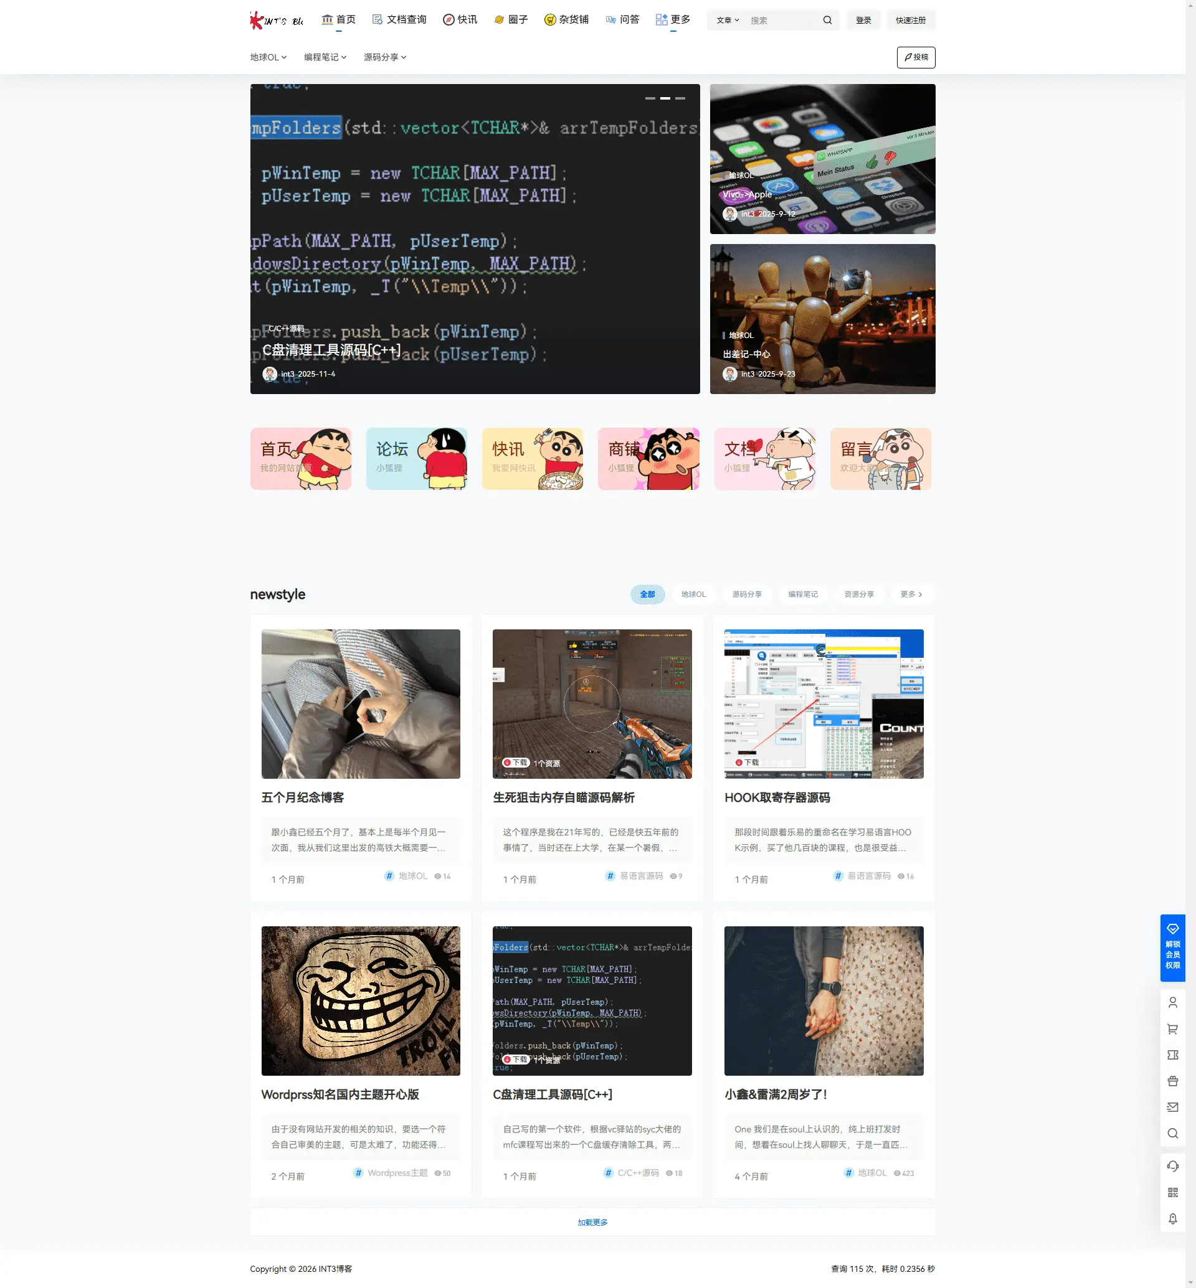Click the 投稿 submit post button
Image resolution: width=1196 pixels, height=1288 pixels.
pos(915,57)
